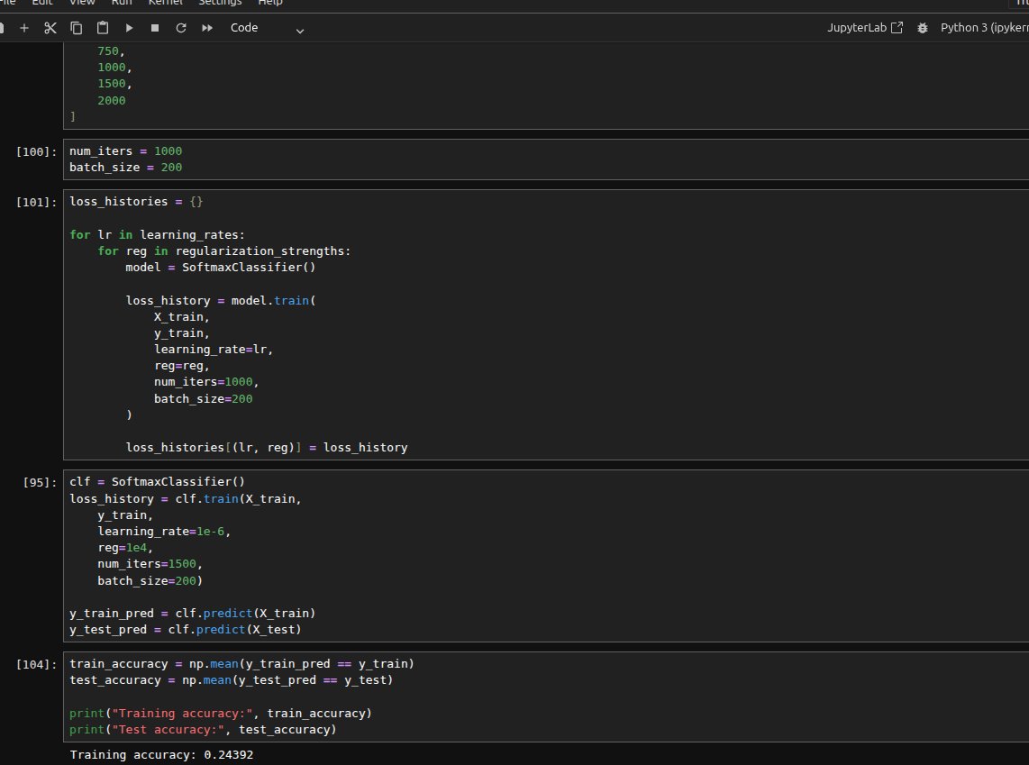Click inside the loss_histories = {} cell

tap(546, 324)
